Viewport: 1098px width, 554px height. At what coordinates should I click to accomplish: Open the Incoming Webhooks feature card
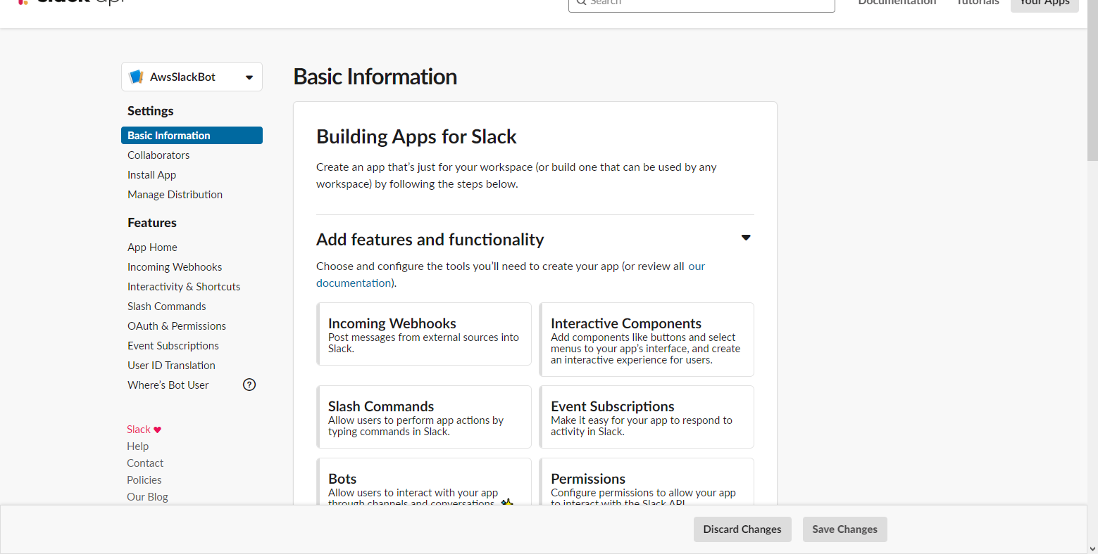424,334
